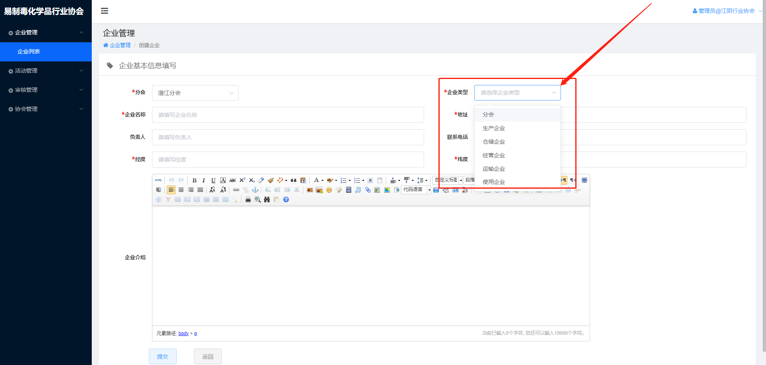The width and height of the screenshot is (766, 365).
Task: Choose 仓储企业 option
Action: click(517, 142)
